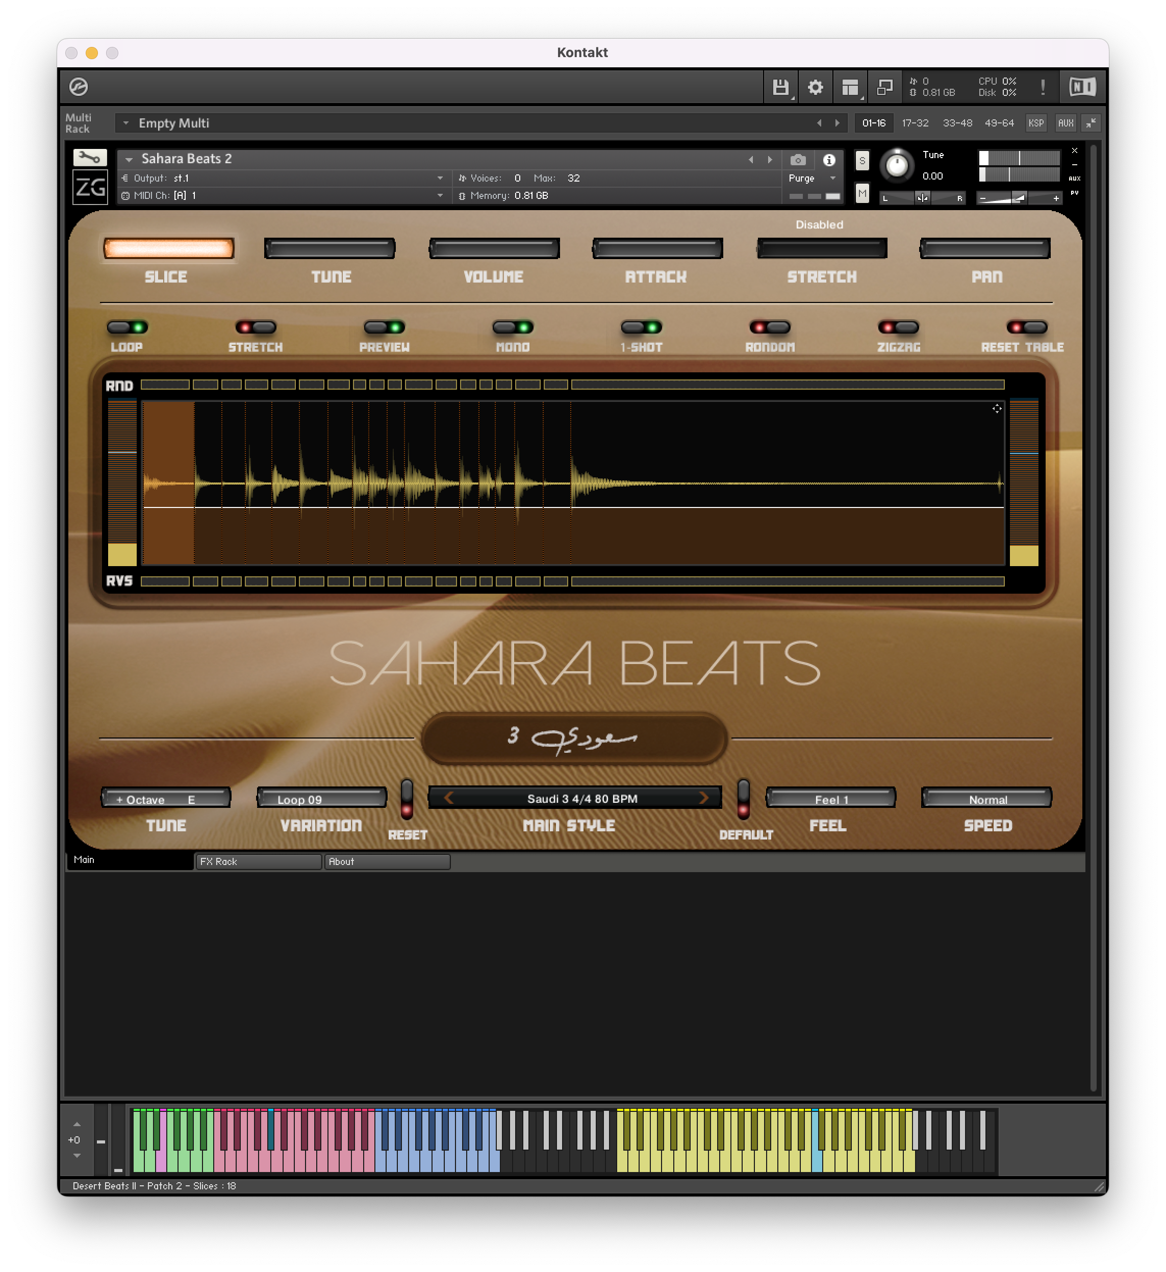
Task: Select the ATTACK table button
Action: pos(657,248)
